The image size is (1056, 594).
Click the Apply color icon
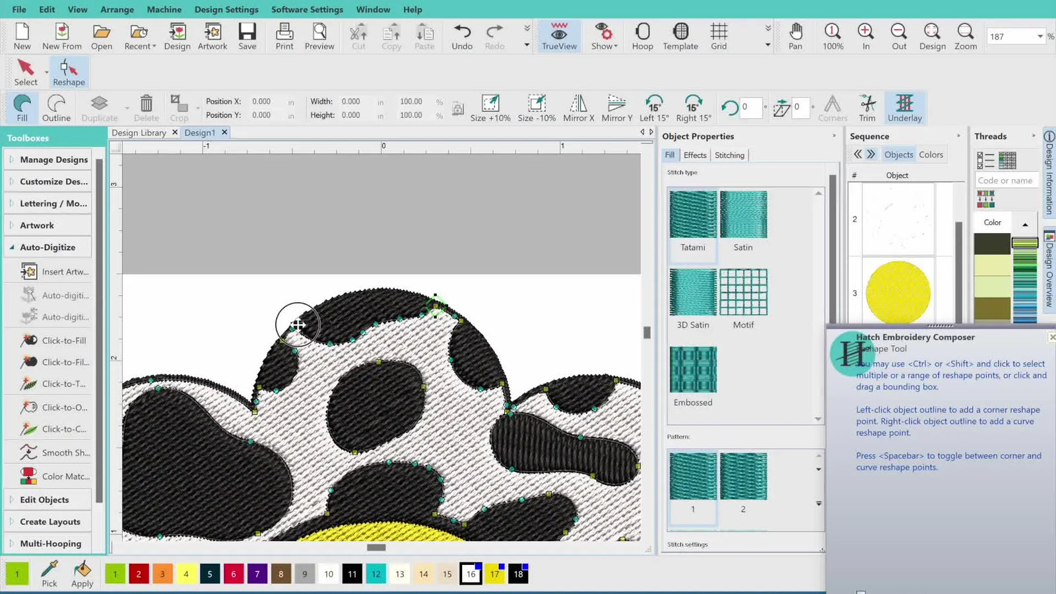pyautogui.click(x=82, y=574)
